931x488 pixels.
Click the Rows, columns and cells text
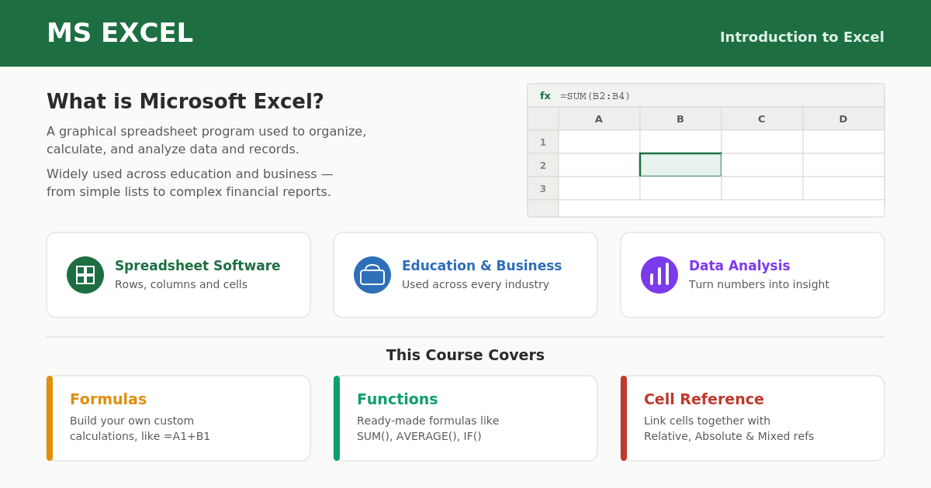pyautogui.click(x=181, y=284)
